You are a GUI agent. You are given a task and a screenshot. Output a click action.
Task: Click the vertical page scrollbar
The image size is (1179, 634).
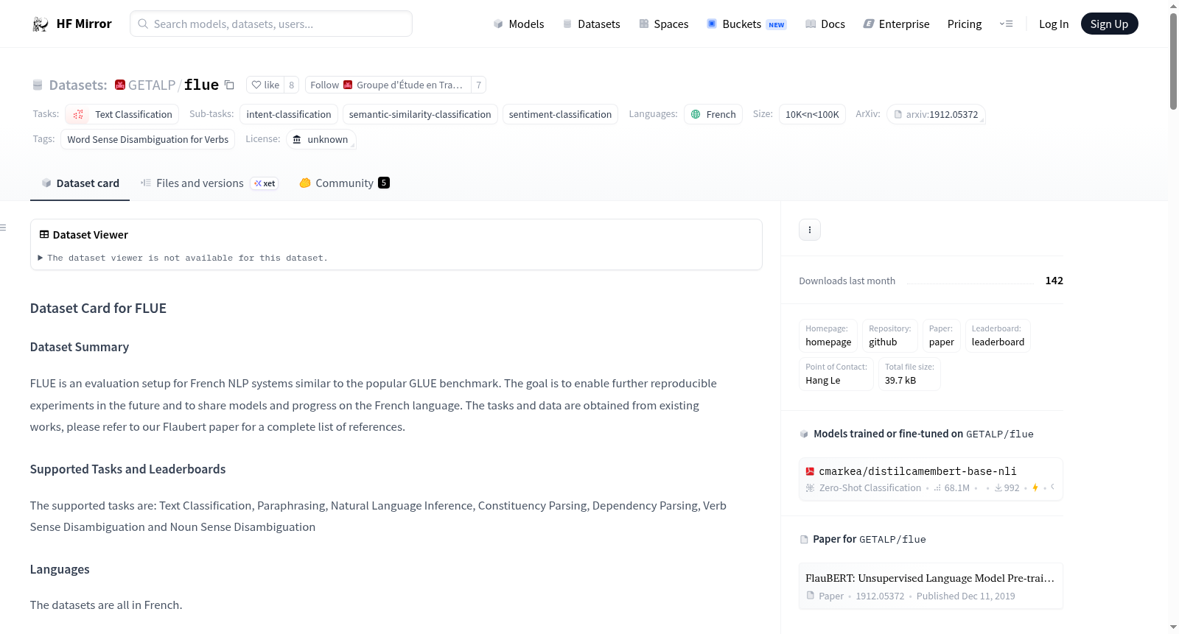pos(1173,63)
